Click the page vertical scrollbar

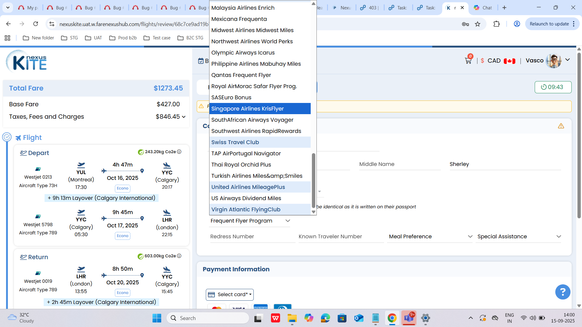coord(579,136)
